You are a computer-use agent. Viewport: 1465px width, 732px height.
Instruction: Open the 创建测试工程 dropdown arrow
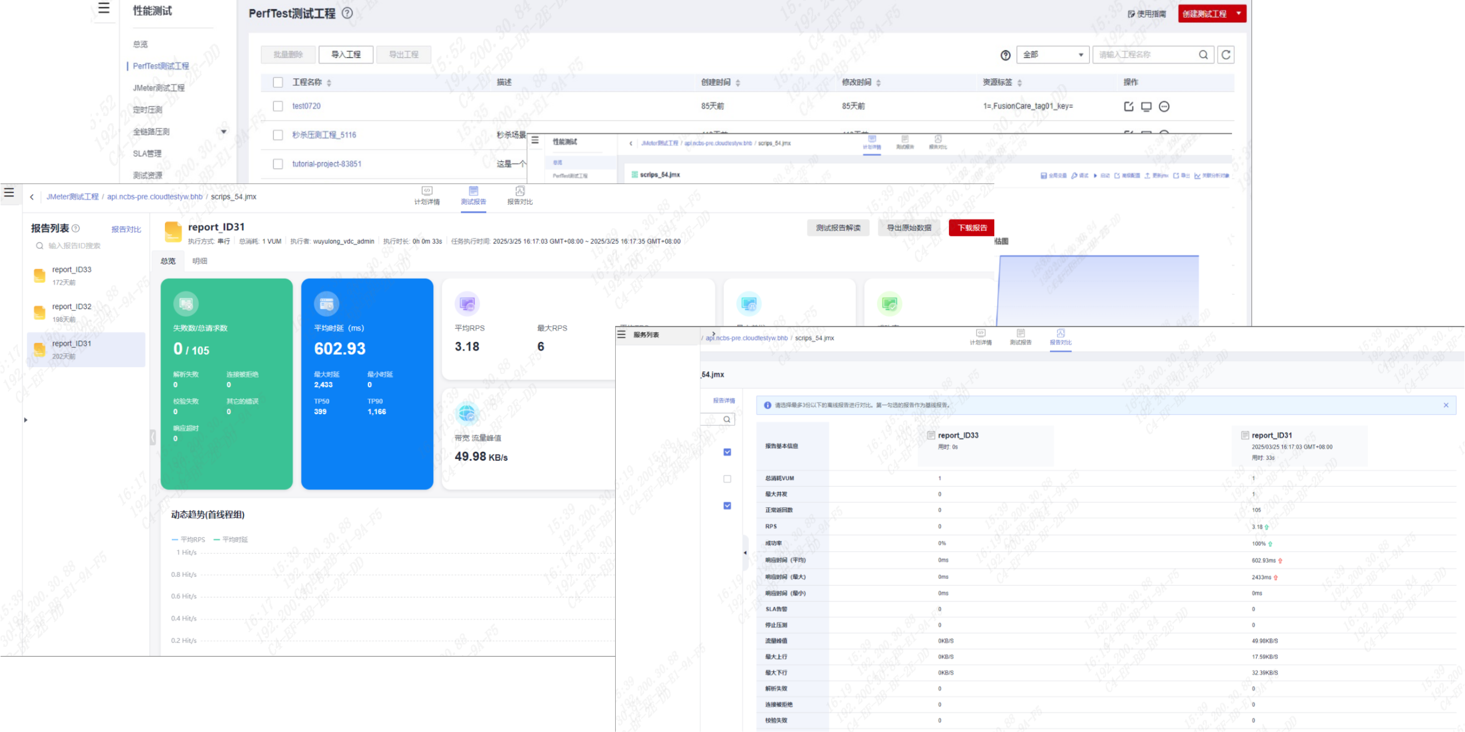(x=1238, y=13)
